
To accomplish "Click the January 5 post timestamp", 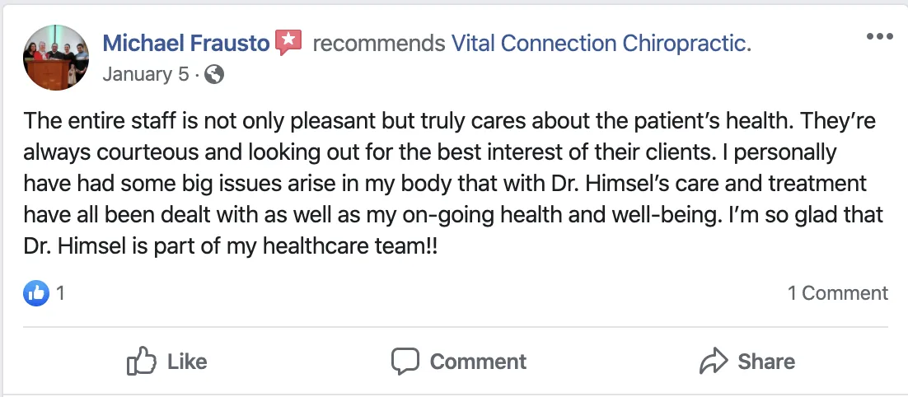I will click(145, 75).
